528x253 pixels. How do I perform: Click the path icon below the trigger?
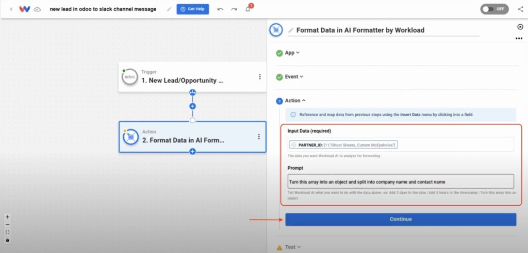click(x=192, y=92)
